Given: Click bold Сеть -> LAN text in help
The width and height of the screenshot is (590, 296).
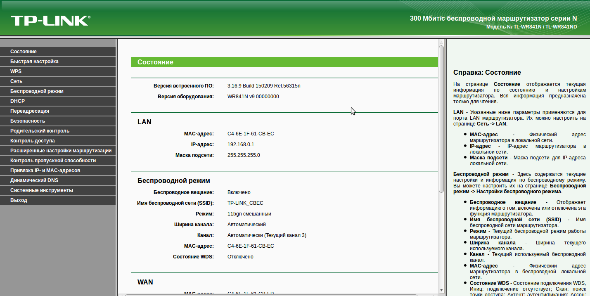Looking at the screenshot, I should point(491,123).
